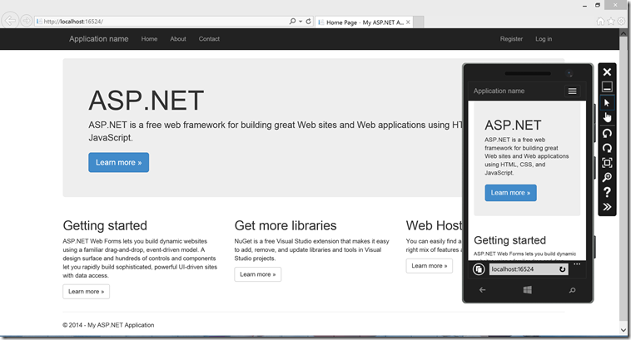Tap Getting started heading in phone
This screenshot has height=340, width=631.
coord(509,240)
